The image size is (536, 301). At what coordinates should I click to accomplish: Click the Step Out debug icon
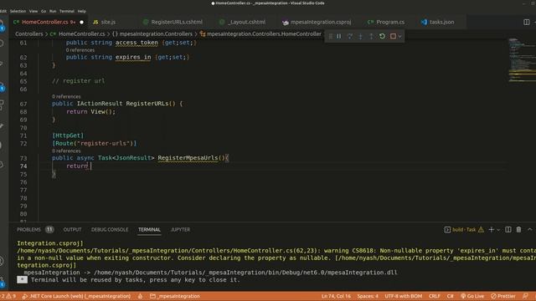(371, 36)
